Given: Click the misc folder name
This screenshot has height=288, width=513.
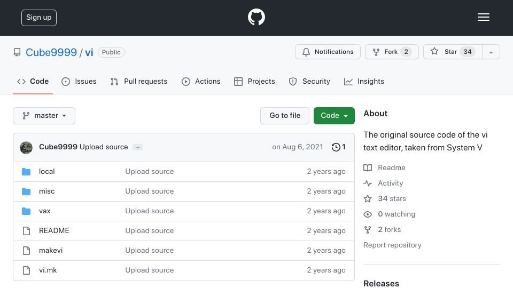Looking at the screenshot, I should point(47,191).
